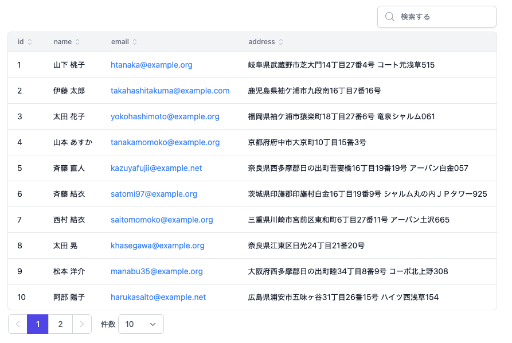512x343 pixels.
Task: Click the yokohashimoto@example.org email link
Action: pos(165,116)
